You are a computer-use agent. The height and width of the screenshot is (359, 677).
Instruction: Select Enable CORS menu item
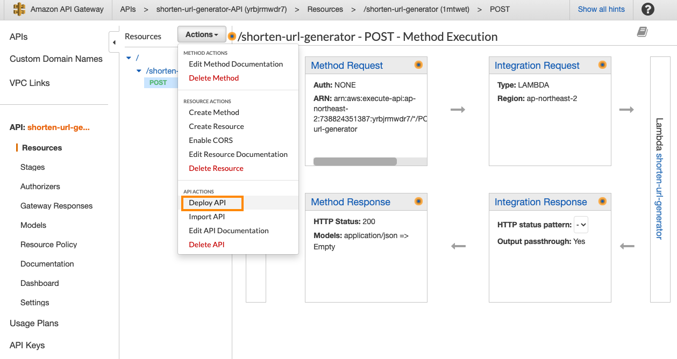(211, 140)
